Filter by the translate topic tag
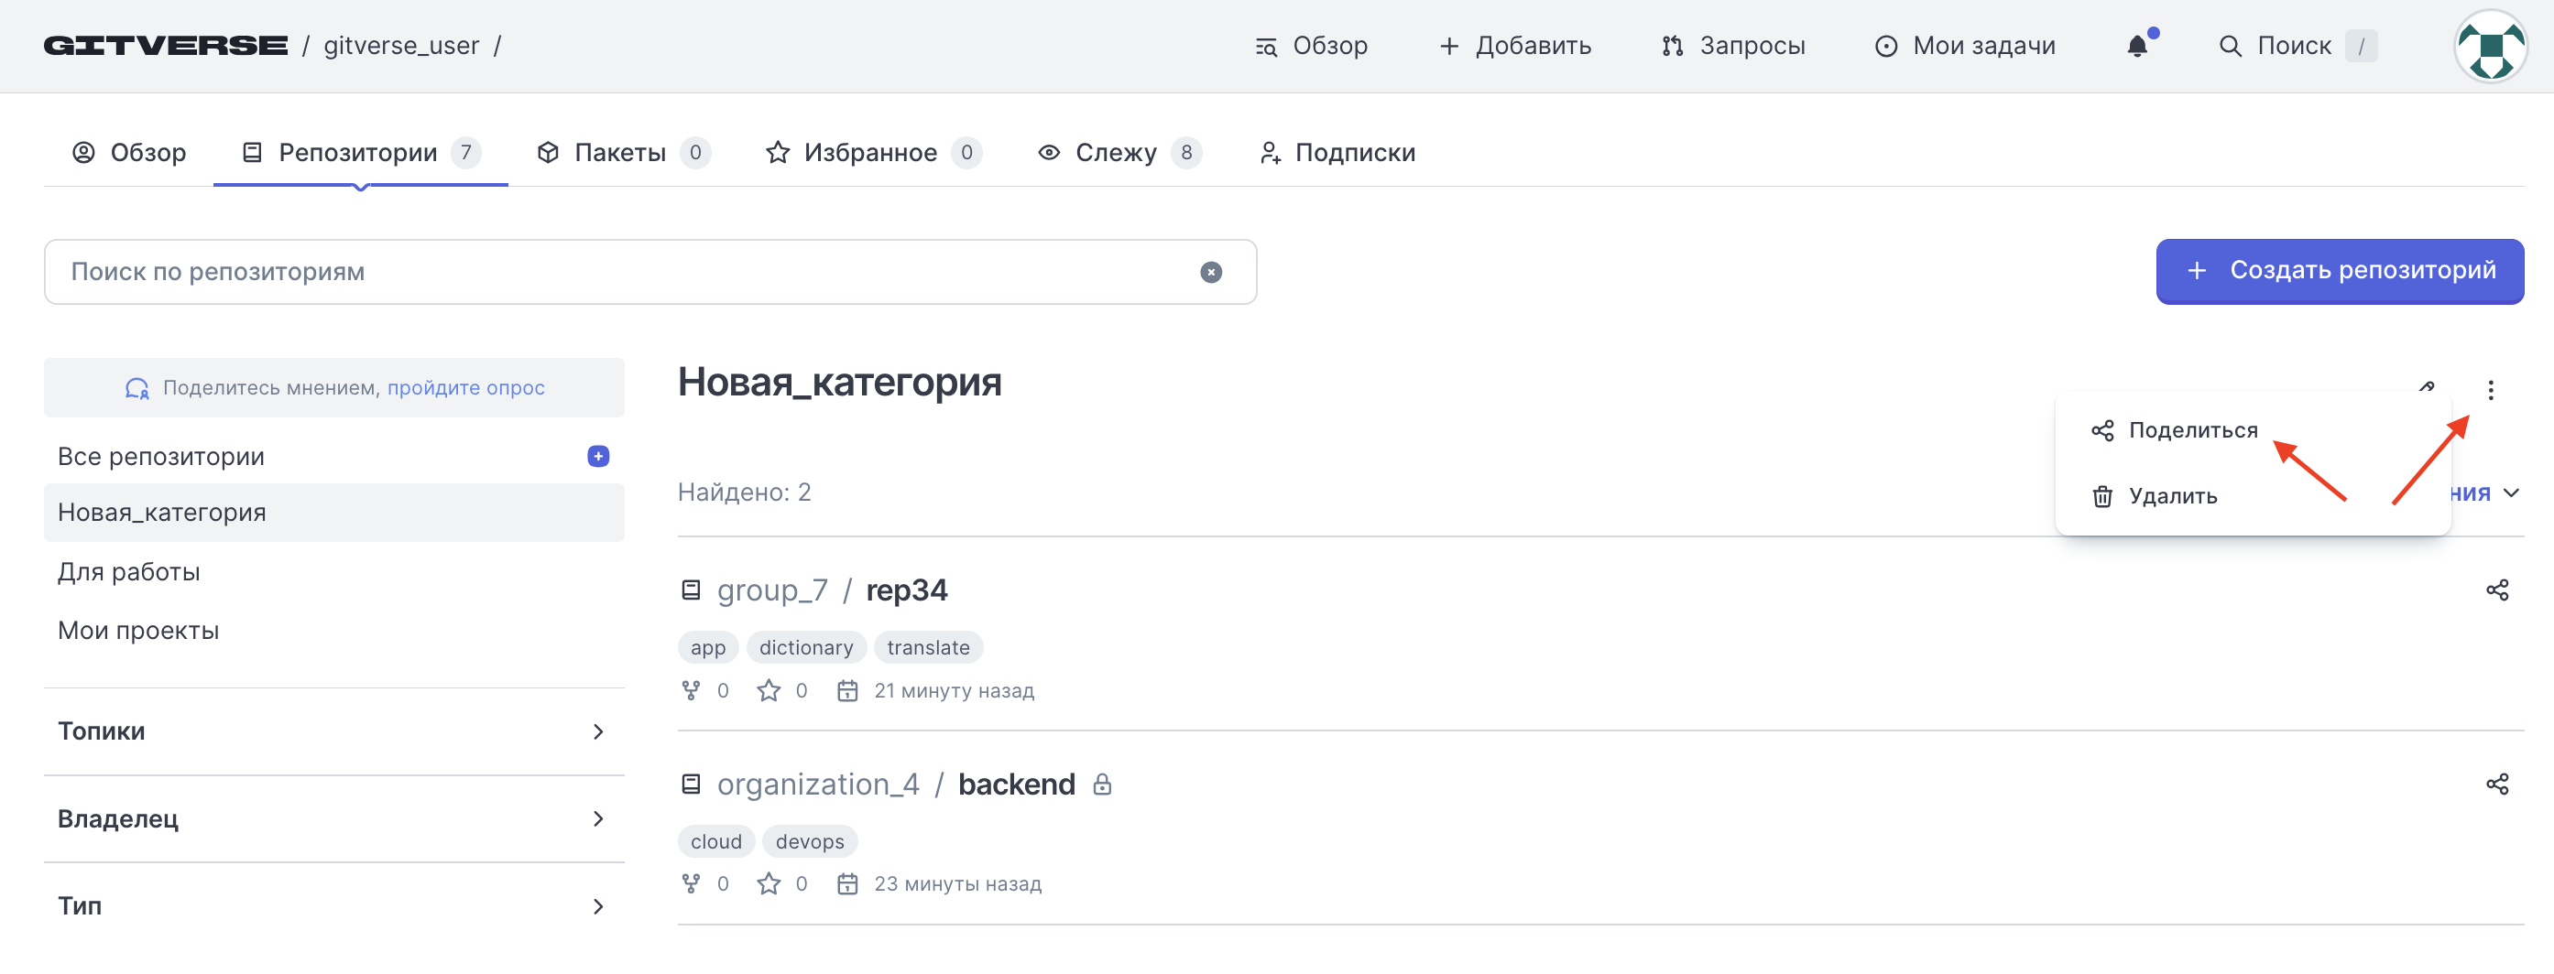 [928, 647]
